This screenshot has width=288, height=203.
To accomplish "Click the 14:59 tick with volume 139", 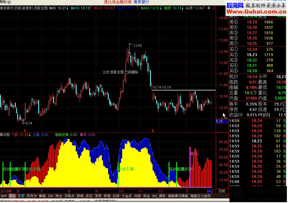I will 258,131.
